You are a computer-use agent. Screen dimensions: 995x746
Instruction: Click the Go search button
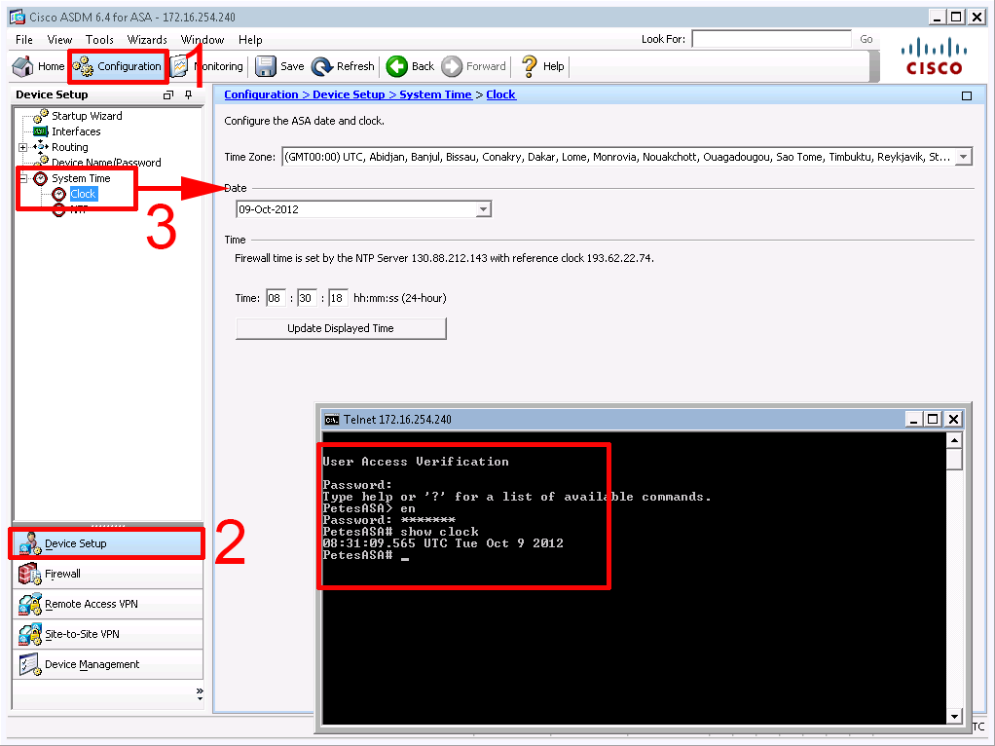(866, 39)
